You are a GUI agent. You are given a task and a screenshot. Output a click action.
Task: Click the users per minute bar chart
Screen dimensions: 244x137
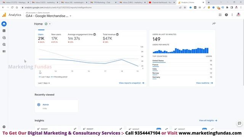tap(180, 51)
